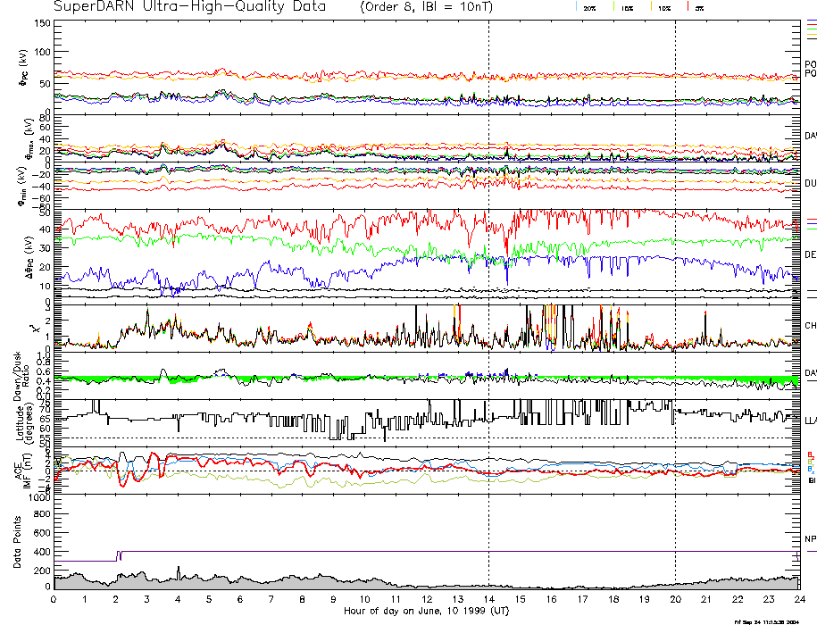The width and height of the screenshot is (817, 625).
Task: Click the Hour of day x-axis label
Action: point(426,612)
